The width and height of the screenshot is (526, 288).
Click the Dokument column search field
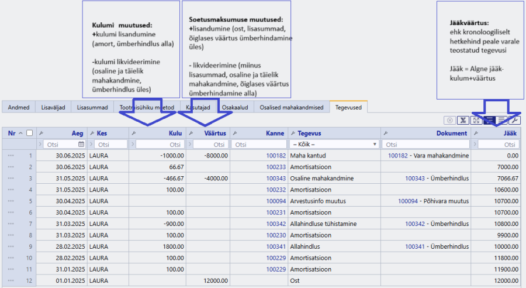click(x=425, y=144)
